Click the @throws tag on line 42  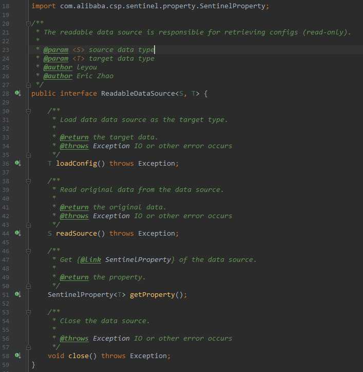pyautogui.click(x=74, y=216)
